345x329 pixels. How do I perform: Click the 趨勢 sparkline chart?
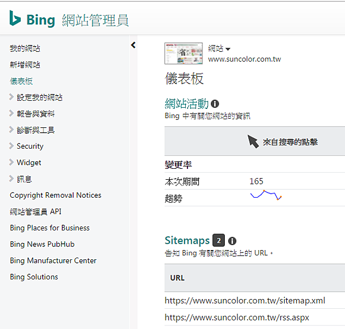click(266, 195)
